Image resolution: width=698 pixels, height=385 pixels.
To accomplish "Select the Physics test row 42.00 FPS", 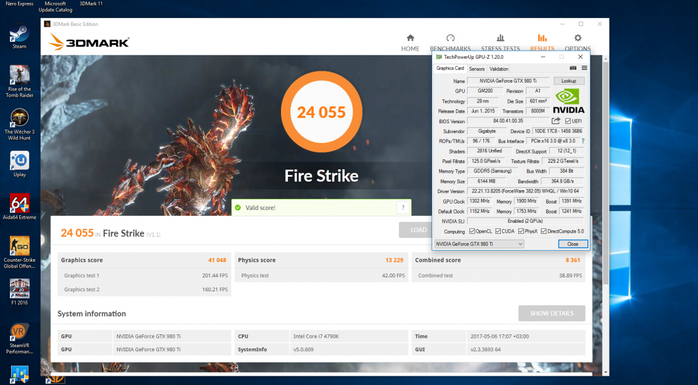I will pos(322,276).
